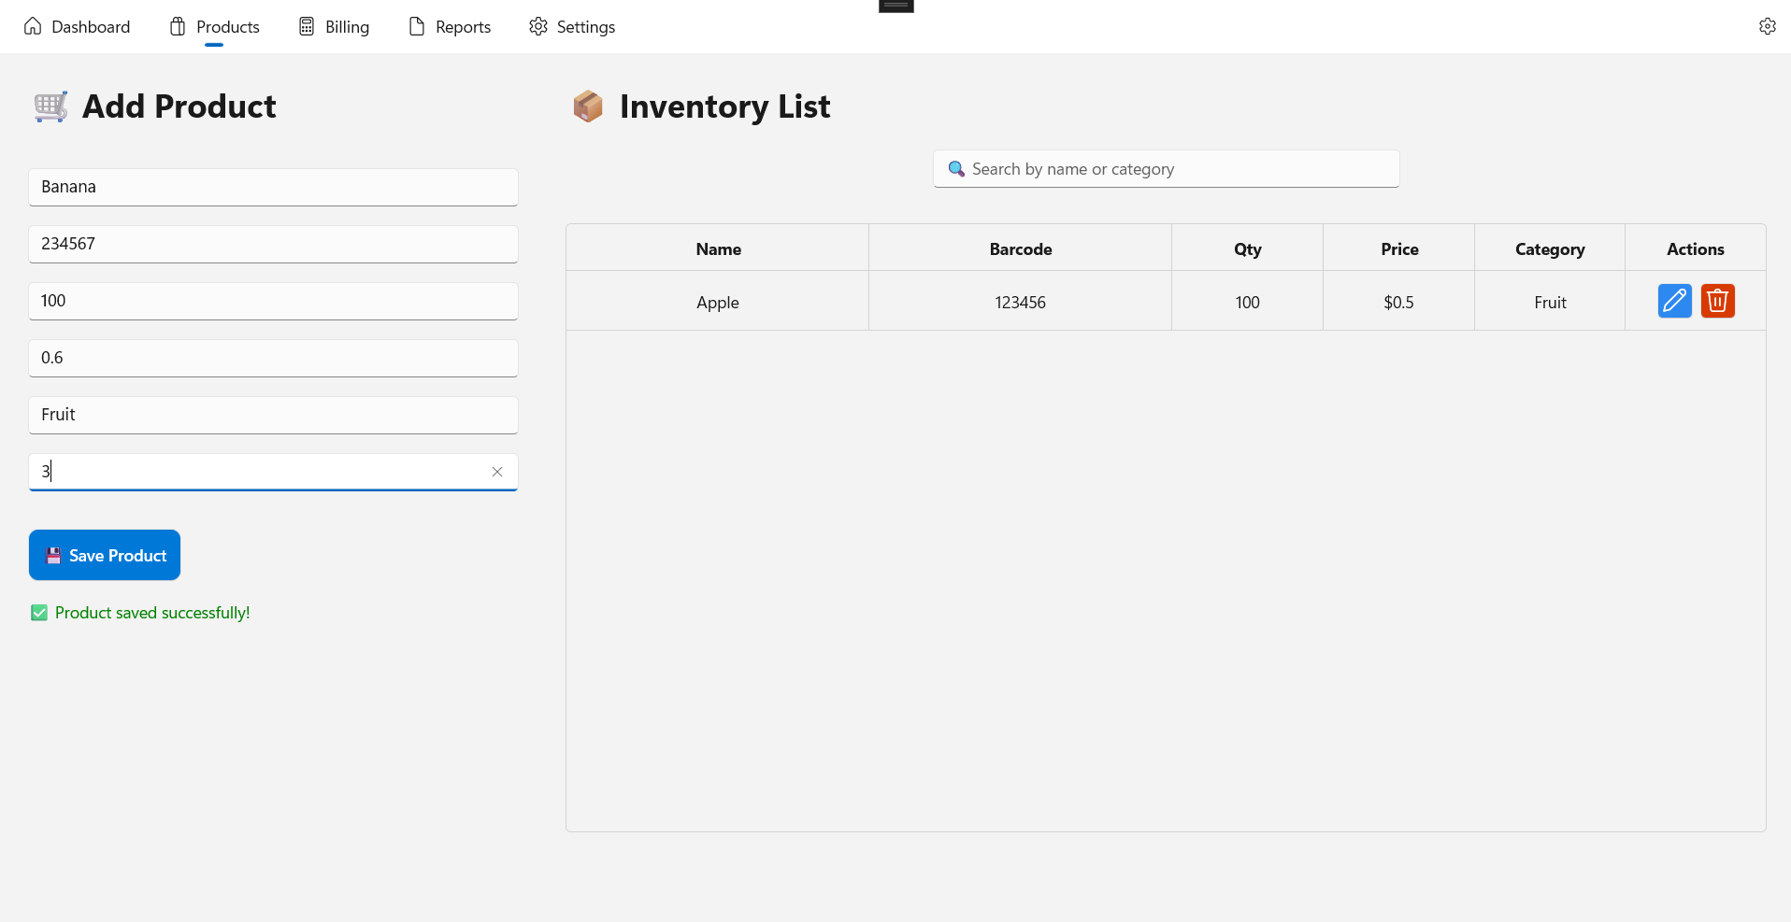Image resolution: width=1791 pixels, height=922 pixels.
Task: Focus the search by name or category box
Action: [1166, 169]
